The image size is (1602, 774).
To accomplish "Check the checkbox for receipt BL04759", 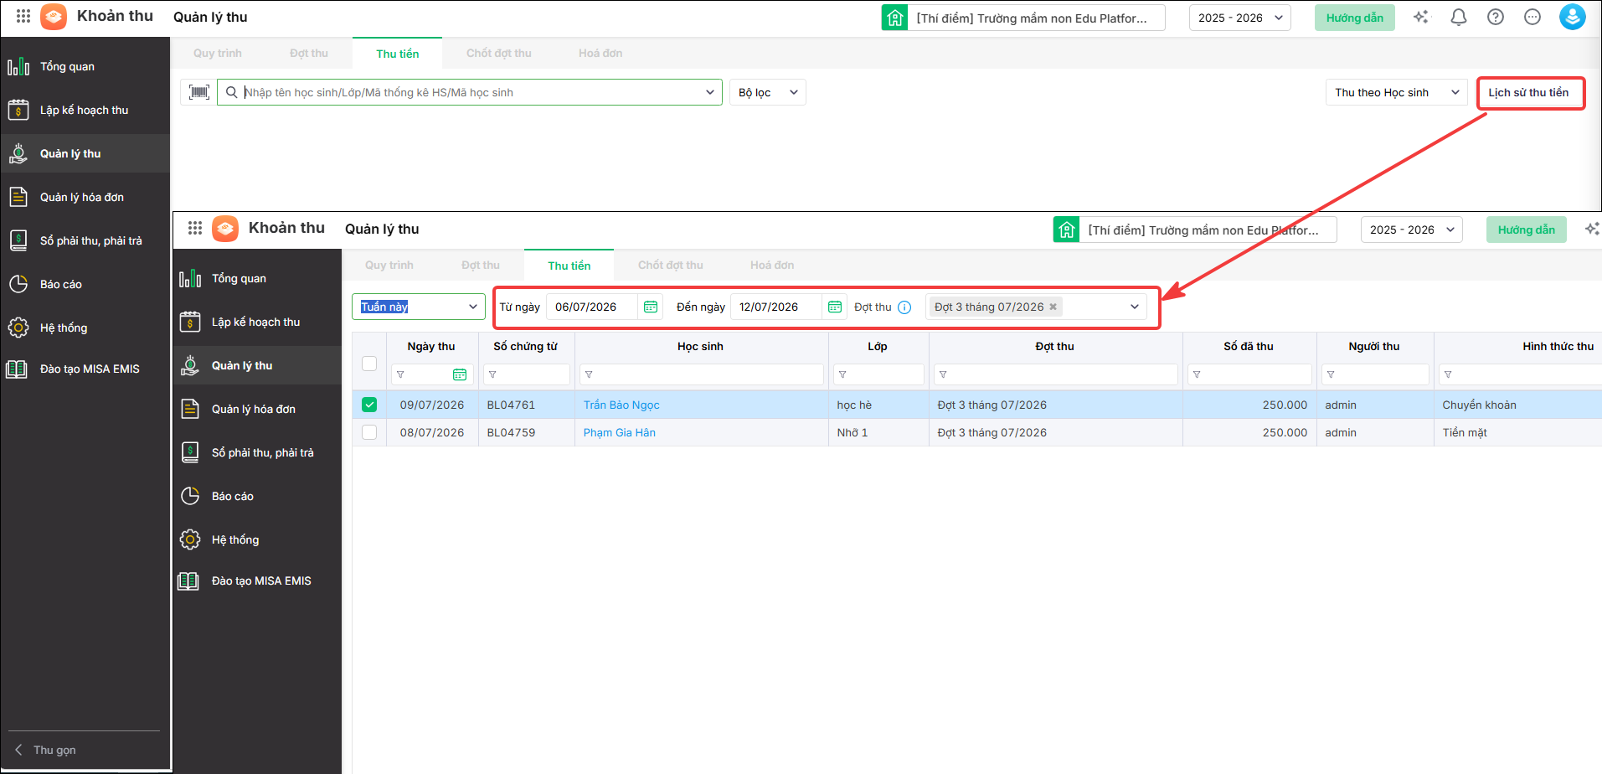I will tap(369, 432).
